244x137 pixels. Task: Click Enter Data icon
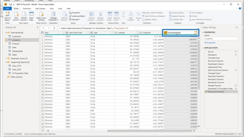click(x=31, y=14)
